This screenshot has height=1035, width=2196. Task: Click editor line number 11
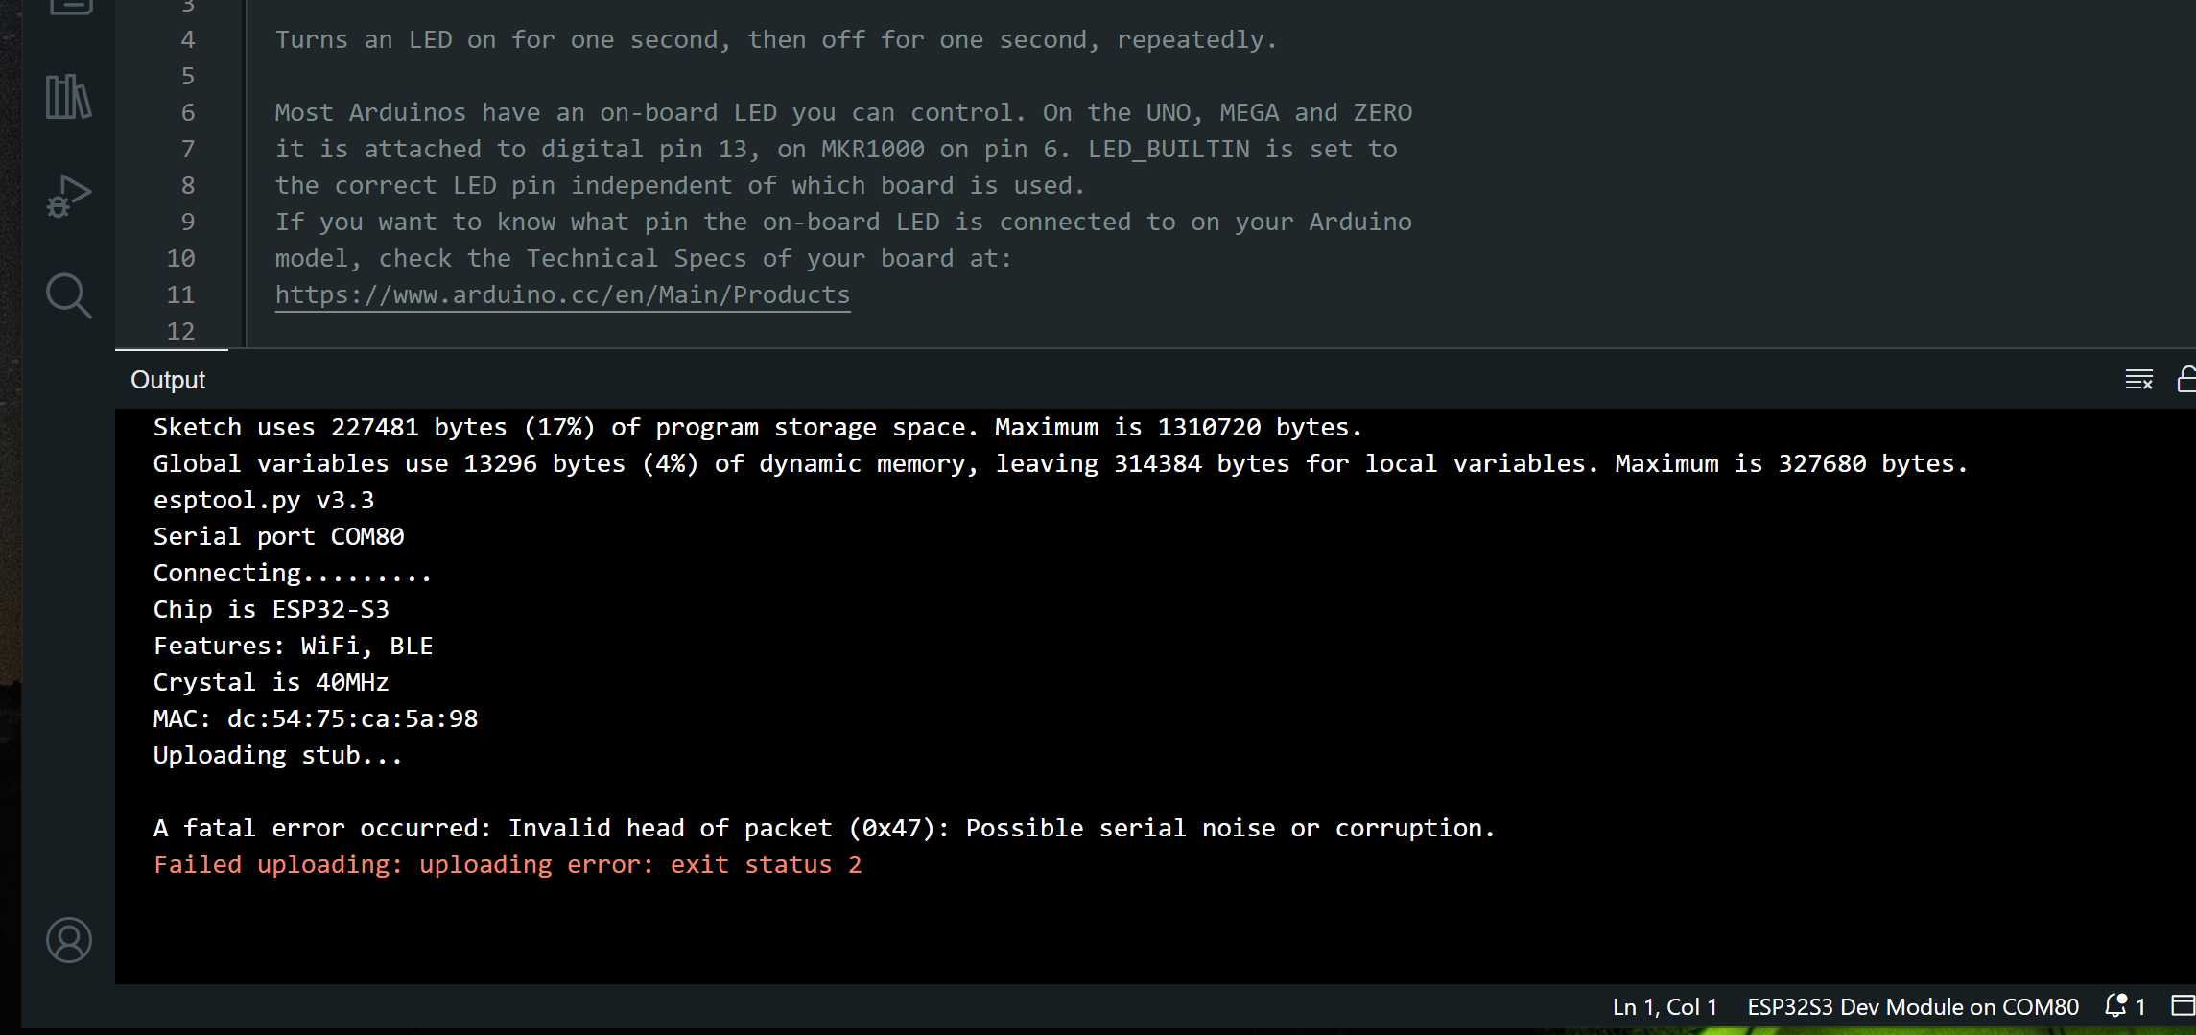click(x=180, y=294)
